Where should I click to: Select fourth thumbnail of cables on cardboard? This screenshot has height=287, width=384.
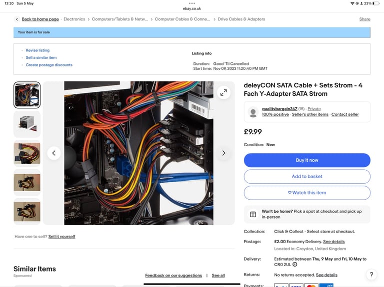(27, 182)
